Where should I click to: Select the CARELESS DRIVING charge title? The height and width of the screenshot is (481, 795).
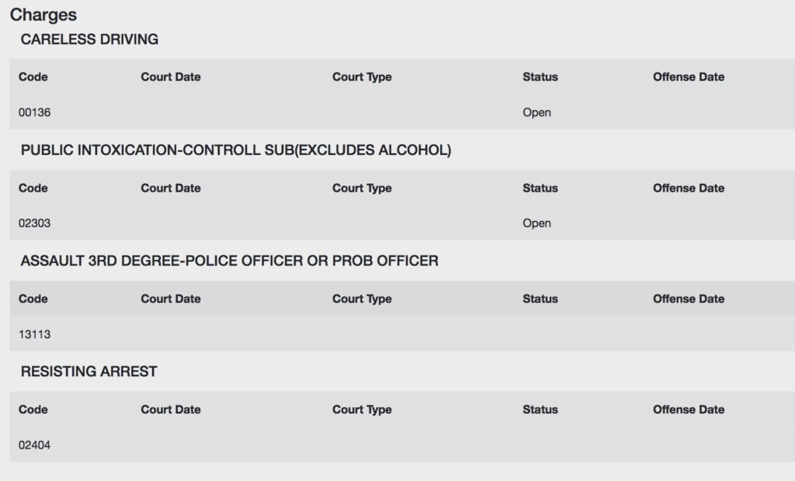coord(89,39)
